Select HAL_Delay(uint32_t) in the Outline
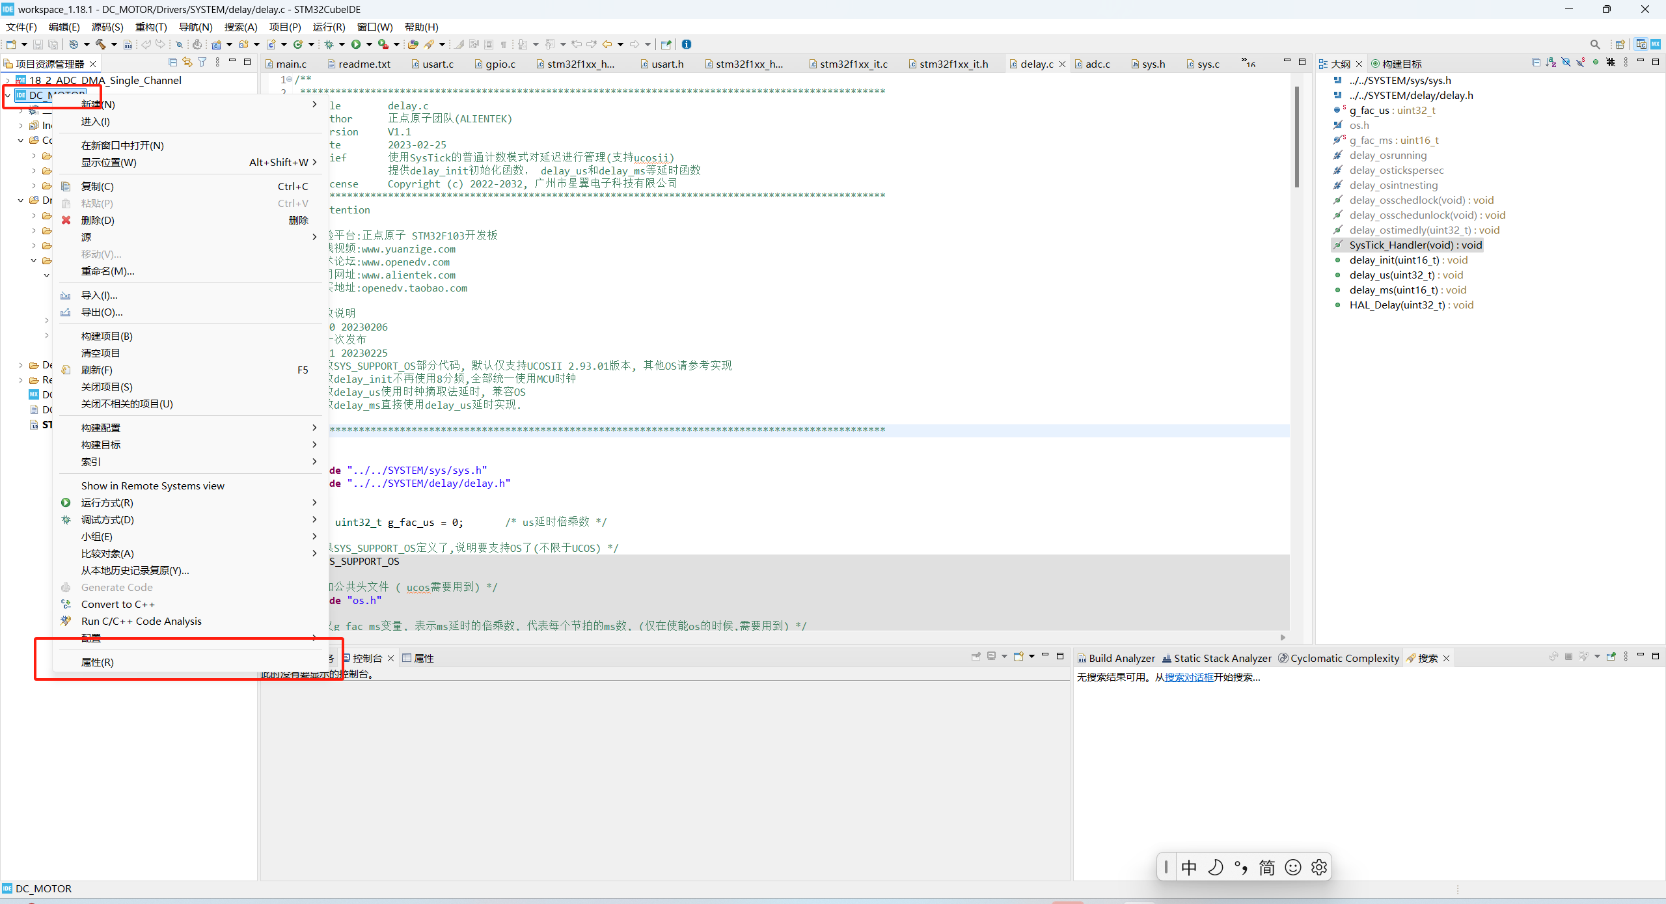The image size is (1666, 904). pyautogui.click(x=1404, y=305)
